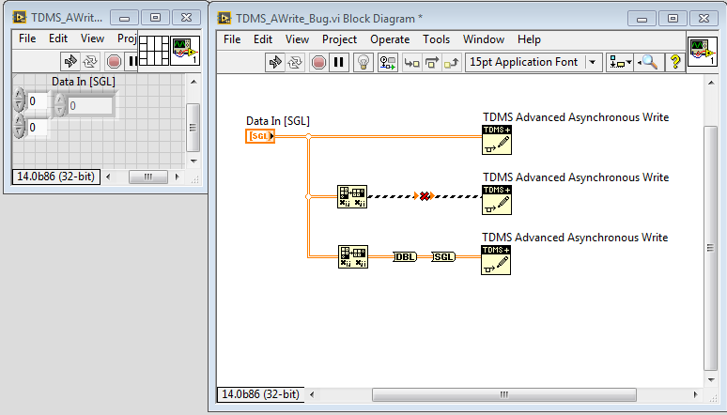Open Window menu
727x415 pixels.
[x=484, y=39]
